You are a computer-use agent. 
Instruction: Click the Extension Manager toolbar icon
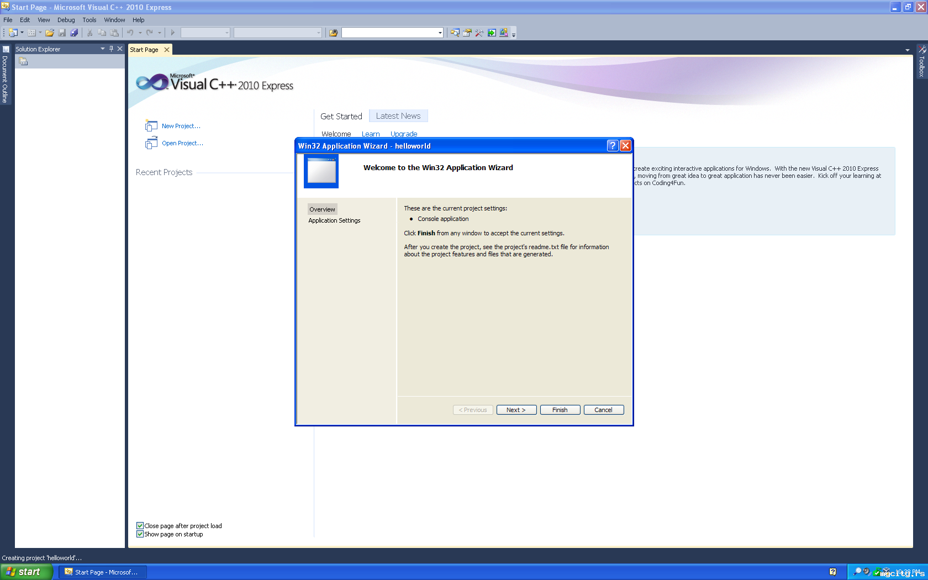504,33
